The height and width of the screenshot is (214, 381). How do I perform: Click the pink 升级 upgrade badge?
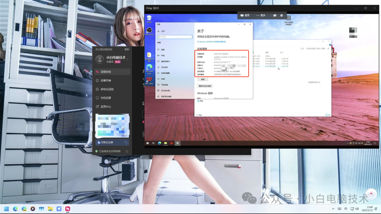(x=117, y=62)
